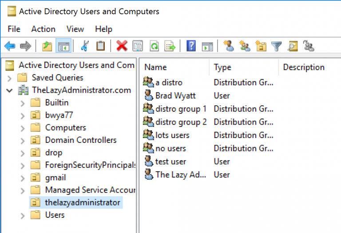Select the bwya77 tree item
This screenshot has width=341, height=233.
(59, 115)
